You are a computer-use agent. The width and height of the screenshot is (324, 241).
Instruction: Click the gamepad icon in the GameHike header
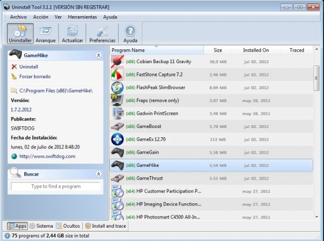15,54
